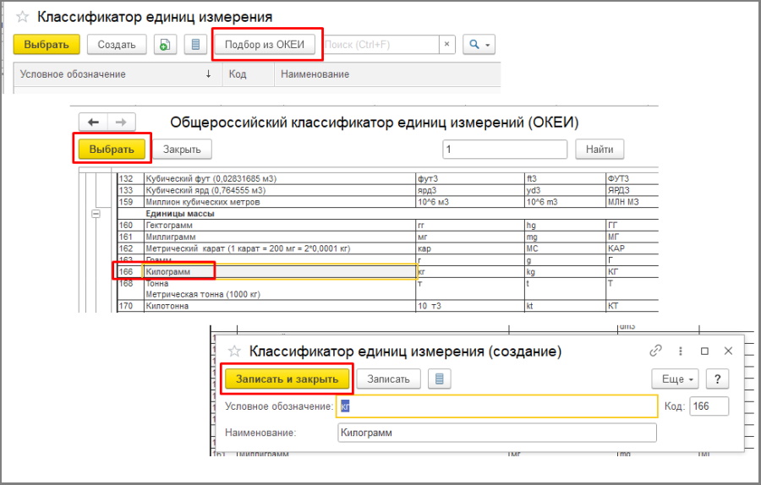Image resolution: width=761 pixels, height=485 pixels.
Task: Click the Найти button
Action: click(x=599, y=150)
